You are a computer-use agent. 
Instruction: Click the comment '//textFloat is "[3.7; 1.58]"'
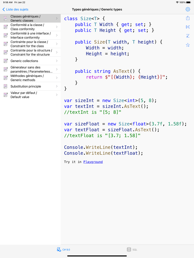point(102,136)
